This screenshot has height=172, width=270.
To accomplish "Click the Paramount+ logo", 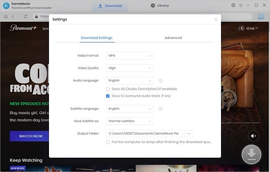I will point(23,28).
